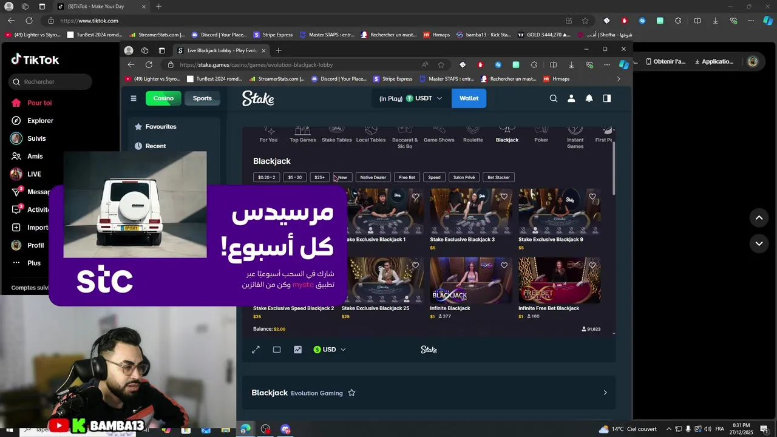This screenshot has height=437, width=777.
Task: Select the Stake Tables category
Action: [336, 135]
